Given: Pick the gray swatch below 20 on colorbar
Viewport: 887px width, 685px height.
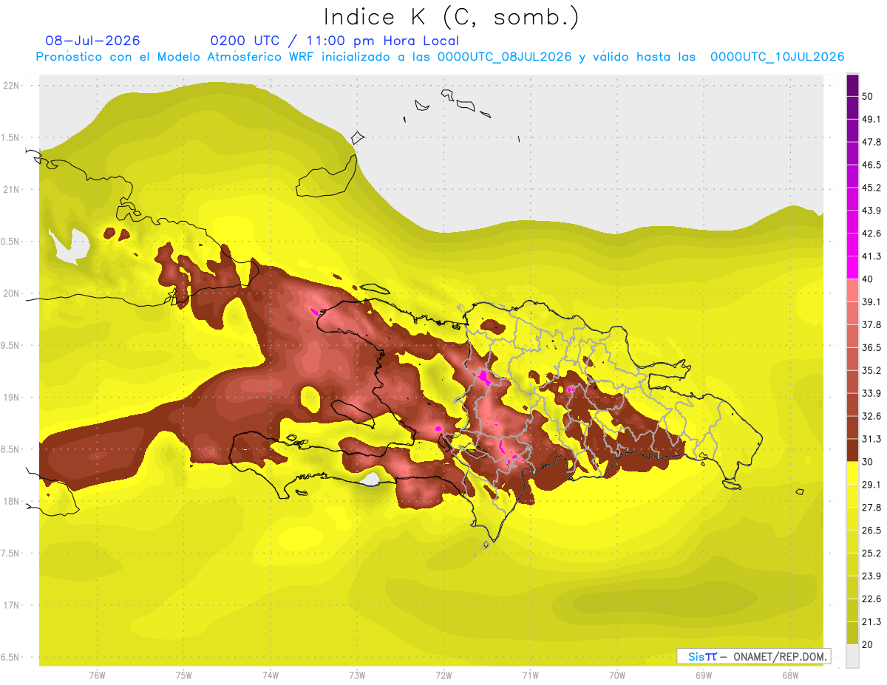Looking at the screenshot, I should coord(852,656).
